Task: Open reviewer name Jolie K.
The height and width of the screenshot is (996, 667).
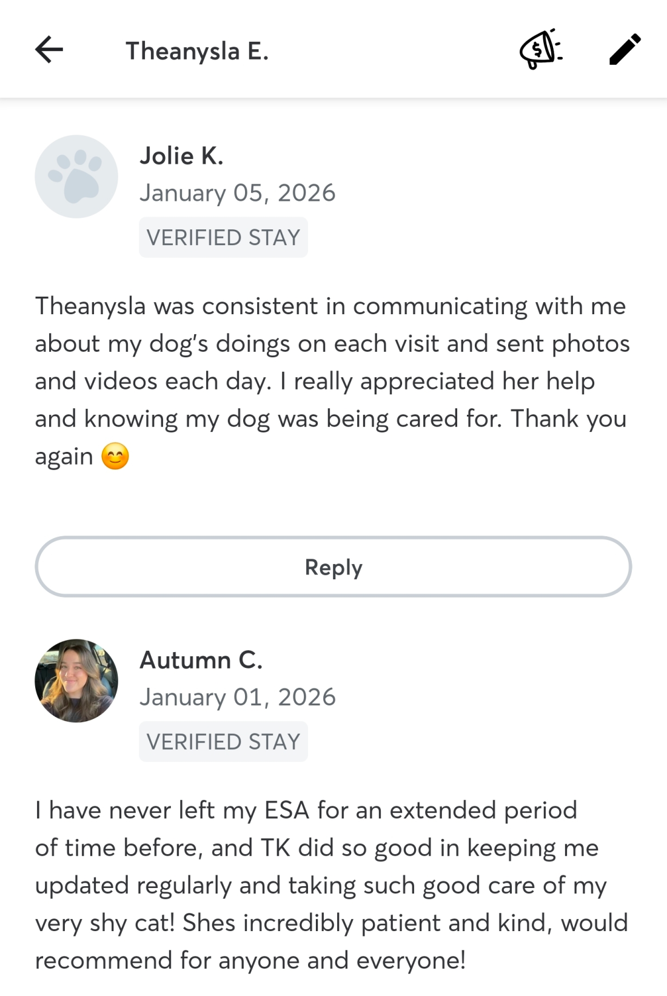Action: pos(181,156)
